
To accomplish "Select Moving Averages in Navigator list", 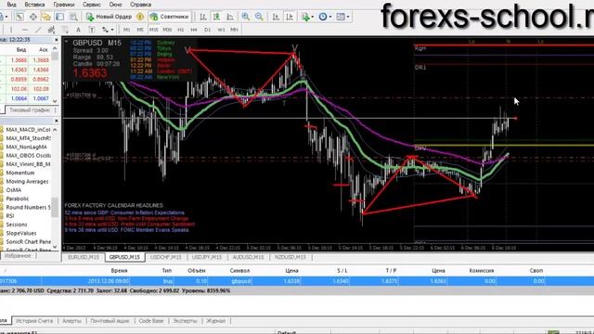I will pos(27,182).
